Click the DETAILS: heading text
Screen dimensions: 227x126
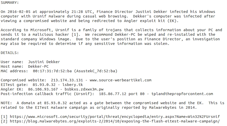(x=10, y=53)
